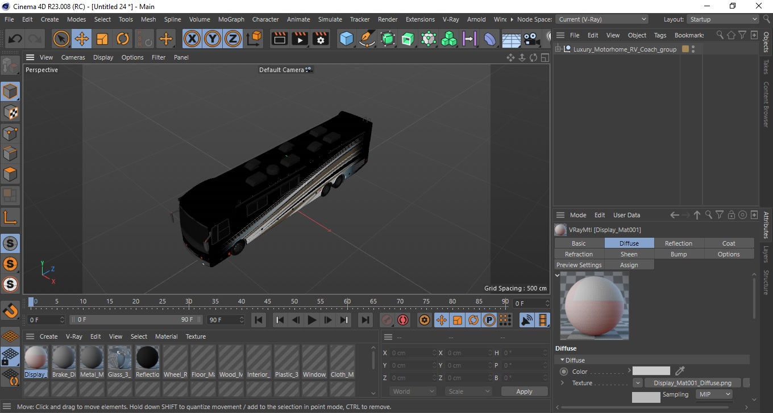Activate the Rotate tool in top toolbar
The image size is (773, 413).
coord(123,39)
